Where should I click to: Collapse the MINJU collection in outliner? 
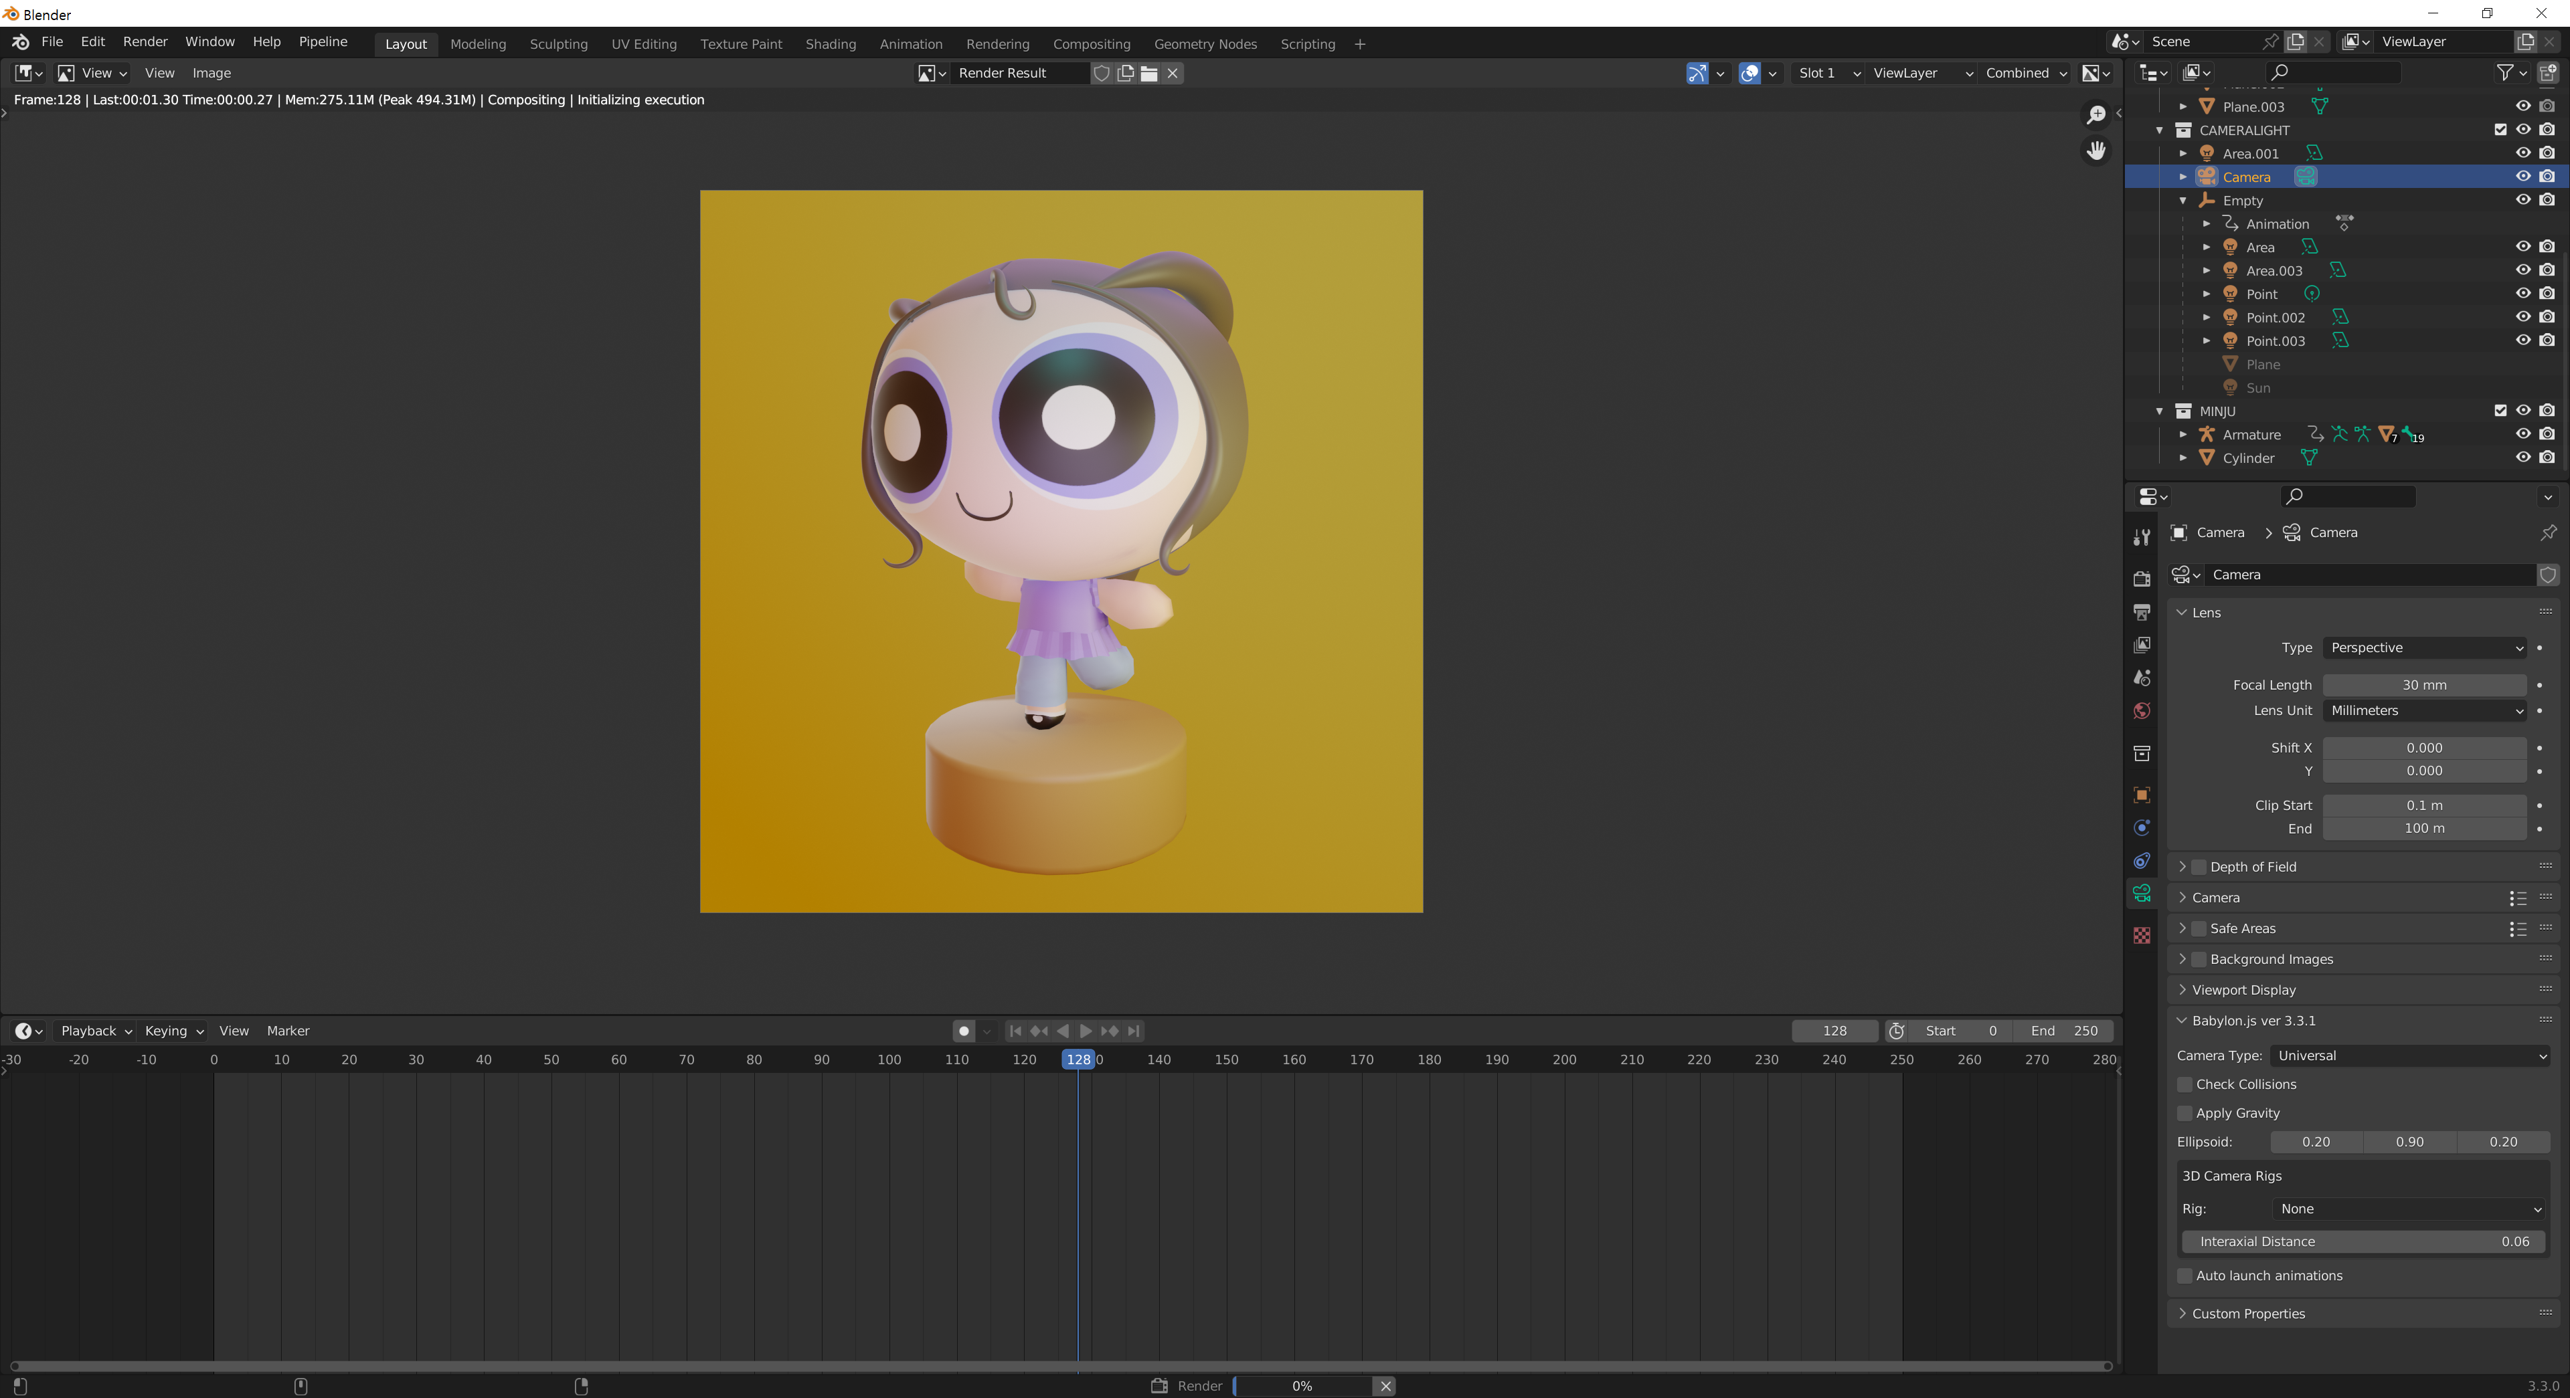coord(2160,411)
